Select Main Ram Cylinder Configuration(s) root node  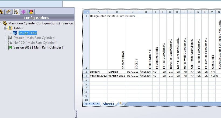pos(41,23)
